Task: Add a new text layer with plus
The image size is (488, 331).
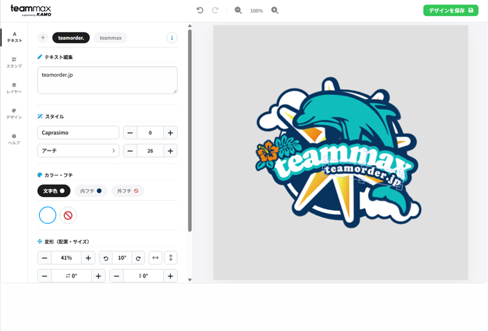Action: click(x=43, y=38)
